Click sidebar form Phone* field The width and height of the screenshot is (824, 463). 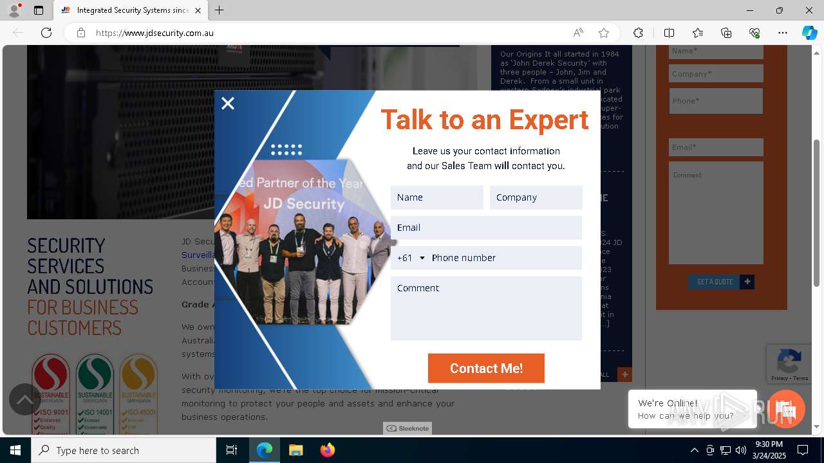pos(716,101)
